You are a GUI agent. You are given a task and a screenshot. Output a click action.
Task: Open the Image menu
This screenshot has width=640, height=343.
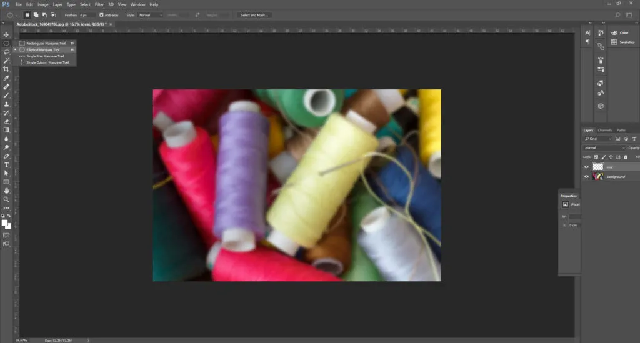43,4
